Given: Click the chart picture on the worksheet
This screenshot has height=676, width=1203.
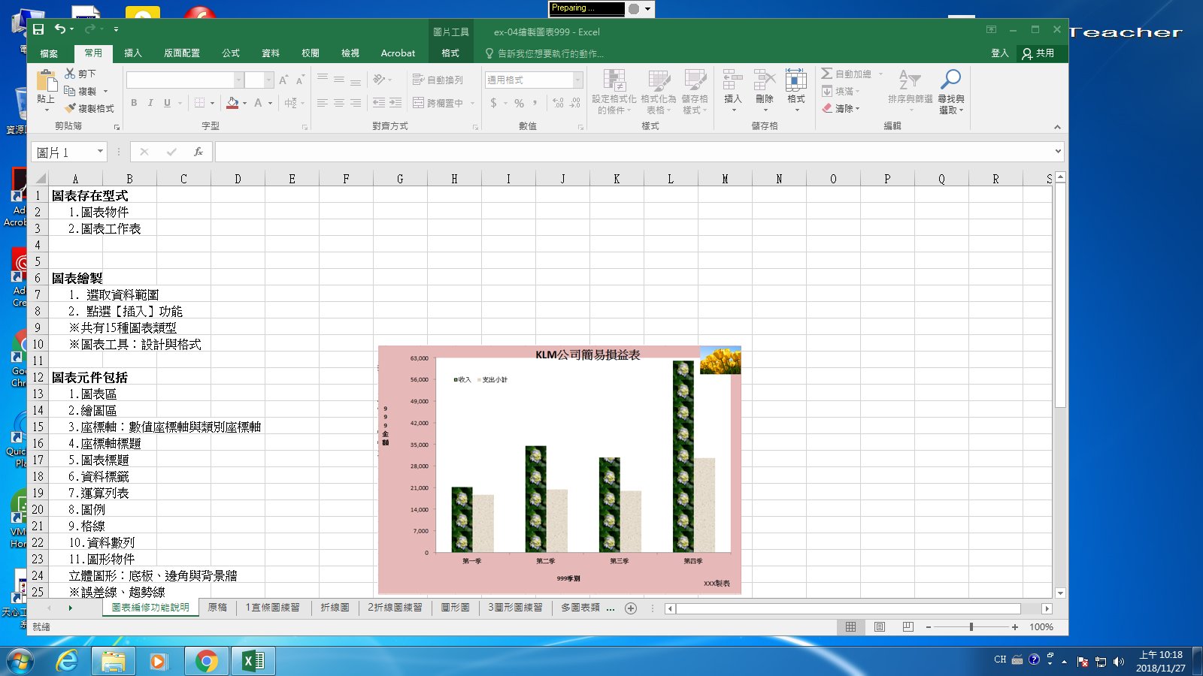Looking at the screenshot, I should [x=559, y=469].
